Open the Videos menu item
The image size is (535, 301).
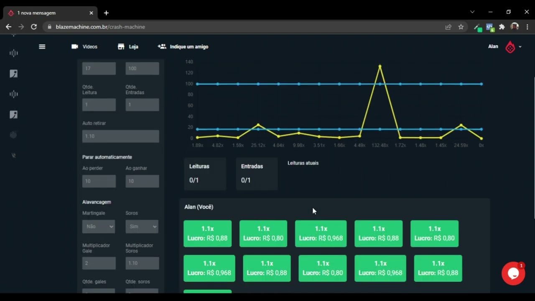pyautogui.click(x=84, y=47)
